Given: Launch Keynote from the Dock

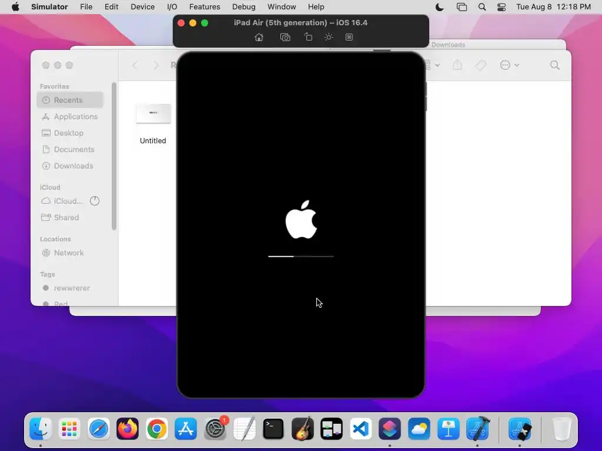Looking at the screenshot, I should pos(448,428).
